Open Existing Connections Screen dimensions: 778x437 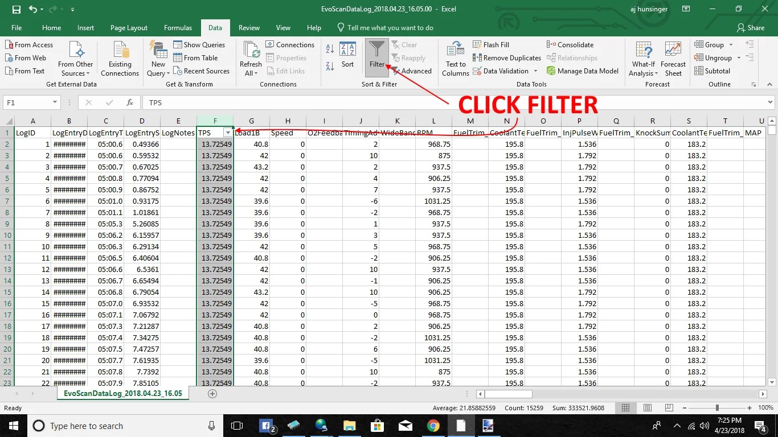click(120, 59)
